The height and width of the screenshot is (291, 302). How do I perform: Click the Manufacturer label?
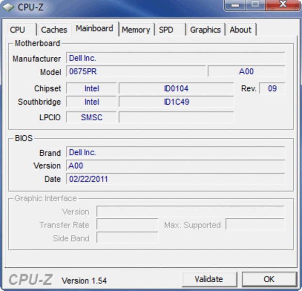36,59
